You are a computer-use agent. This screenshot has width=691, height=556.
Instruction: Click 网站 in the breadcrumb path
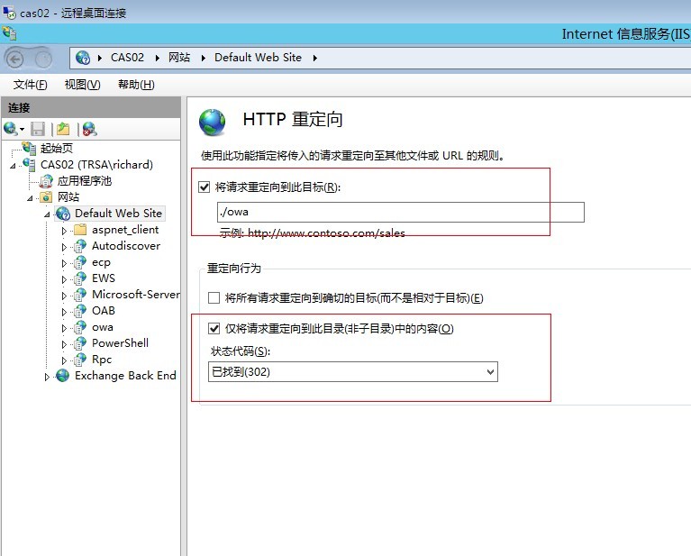pyautogui.click(x=179, y=58)
